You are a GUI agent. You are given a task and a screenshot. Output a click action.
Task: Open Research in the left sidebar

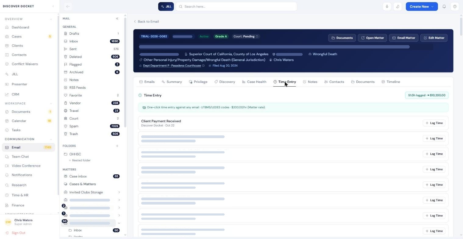tap(19, 185)
